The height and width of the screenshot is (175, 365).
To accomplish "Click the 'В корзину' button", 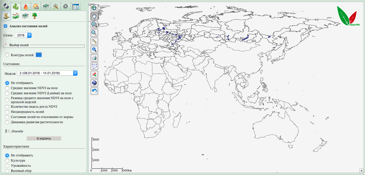I will click(x=44, y=138).
